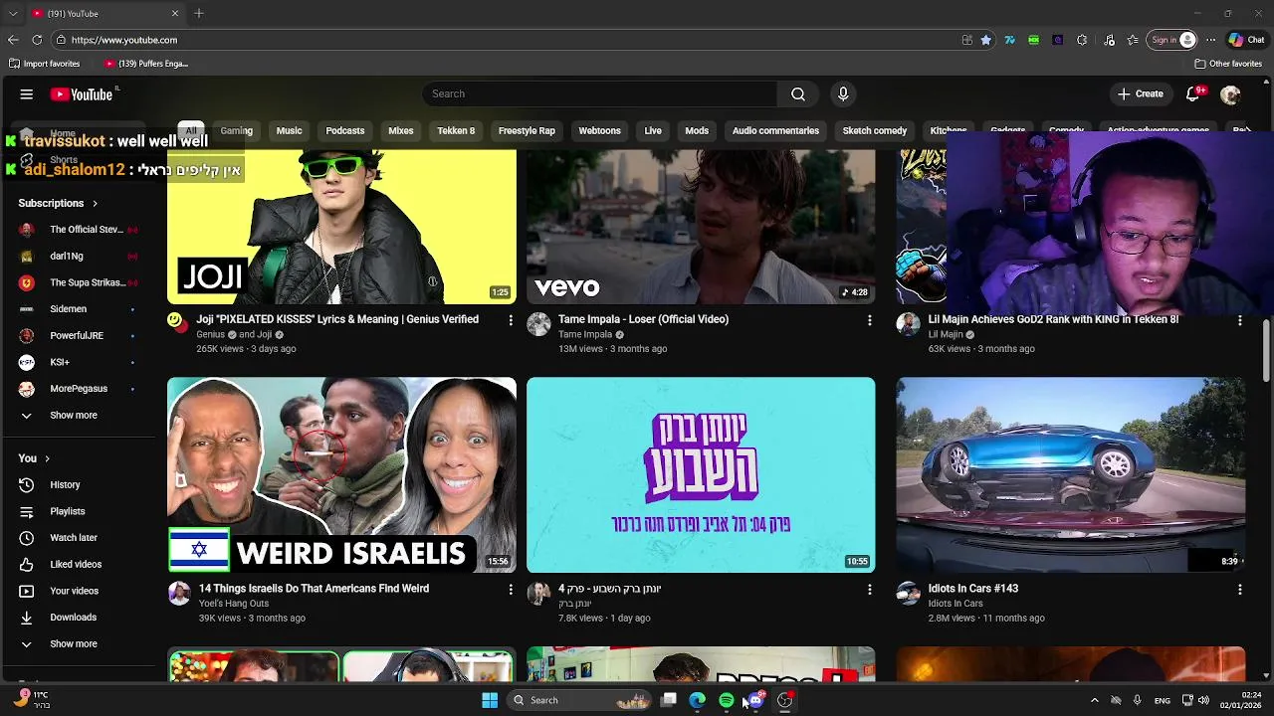Screen dimensions: 1274x716
Task: Play the Hebrew podcast episode thumbnail
Action: [x=701, y=474]
